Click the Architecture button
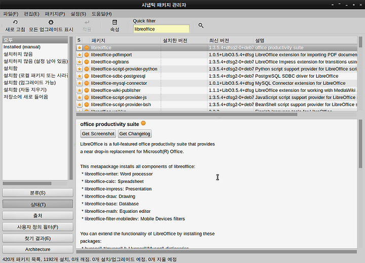Screen dimensions: 365x263 click(x=38, y=249)
